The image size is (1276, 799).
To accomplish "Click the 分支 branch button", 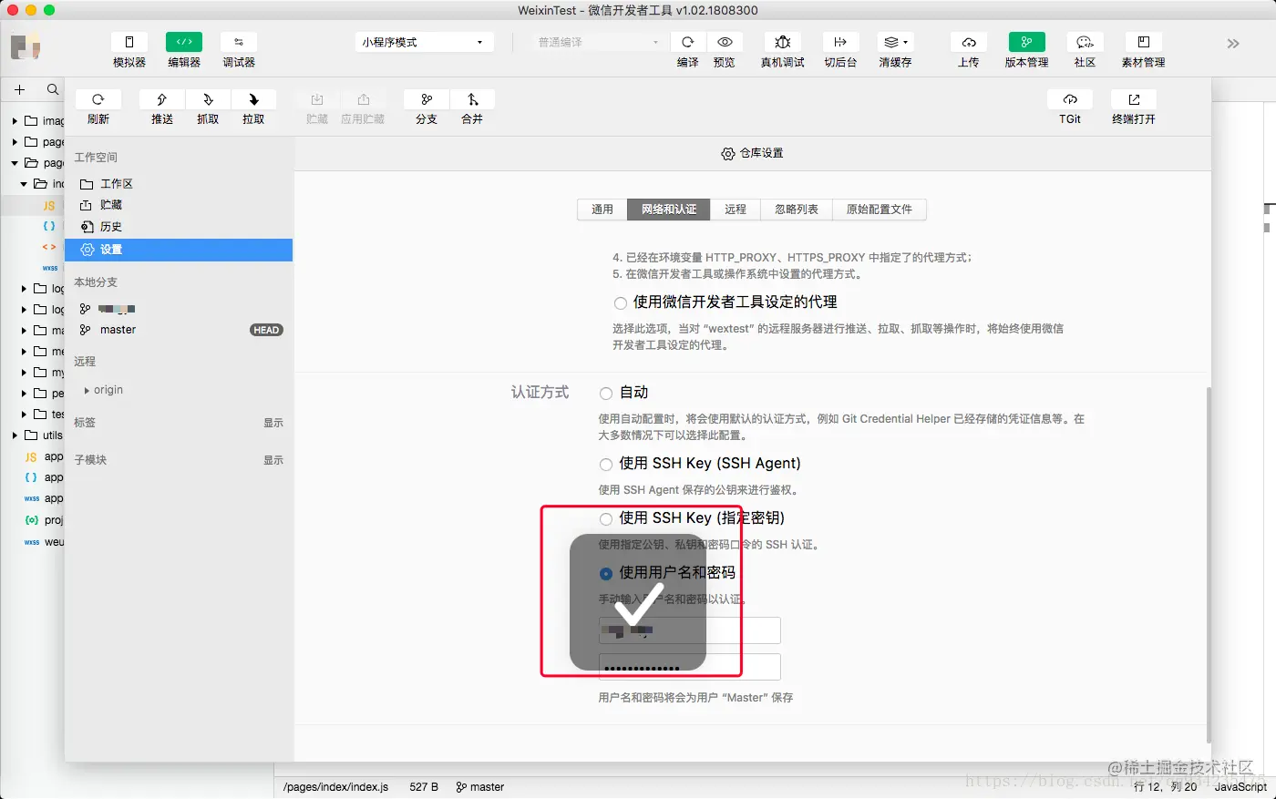I will coord(427,99).
